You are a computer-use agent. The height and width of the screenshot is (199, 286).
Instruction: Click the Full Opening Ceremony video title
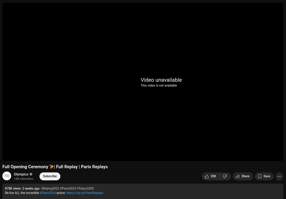pos(55,167)
